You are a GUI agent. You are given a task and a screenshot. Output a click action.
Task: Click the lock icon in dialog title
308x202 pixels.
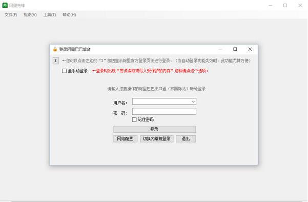(x=55, y=49)
